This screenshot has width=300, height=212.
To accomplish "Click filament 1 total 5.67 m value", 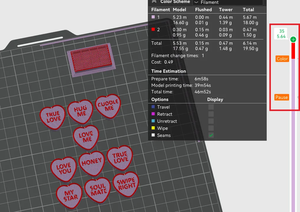I will click(x=250, y=17).
